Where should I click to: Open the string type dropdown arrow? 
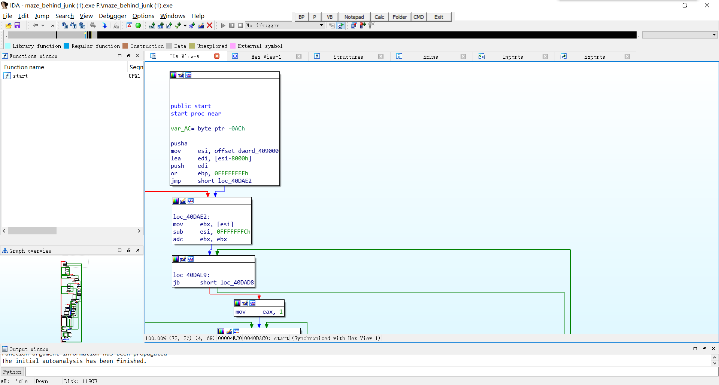coord(185,25)
